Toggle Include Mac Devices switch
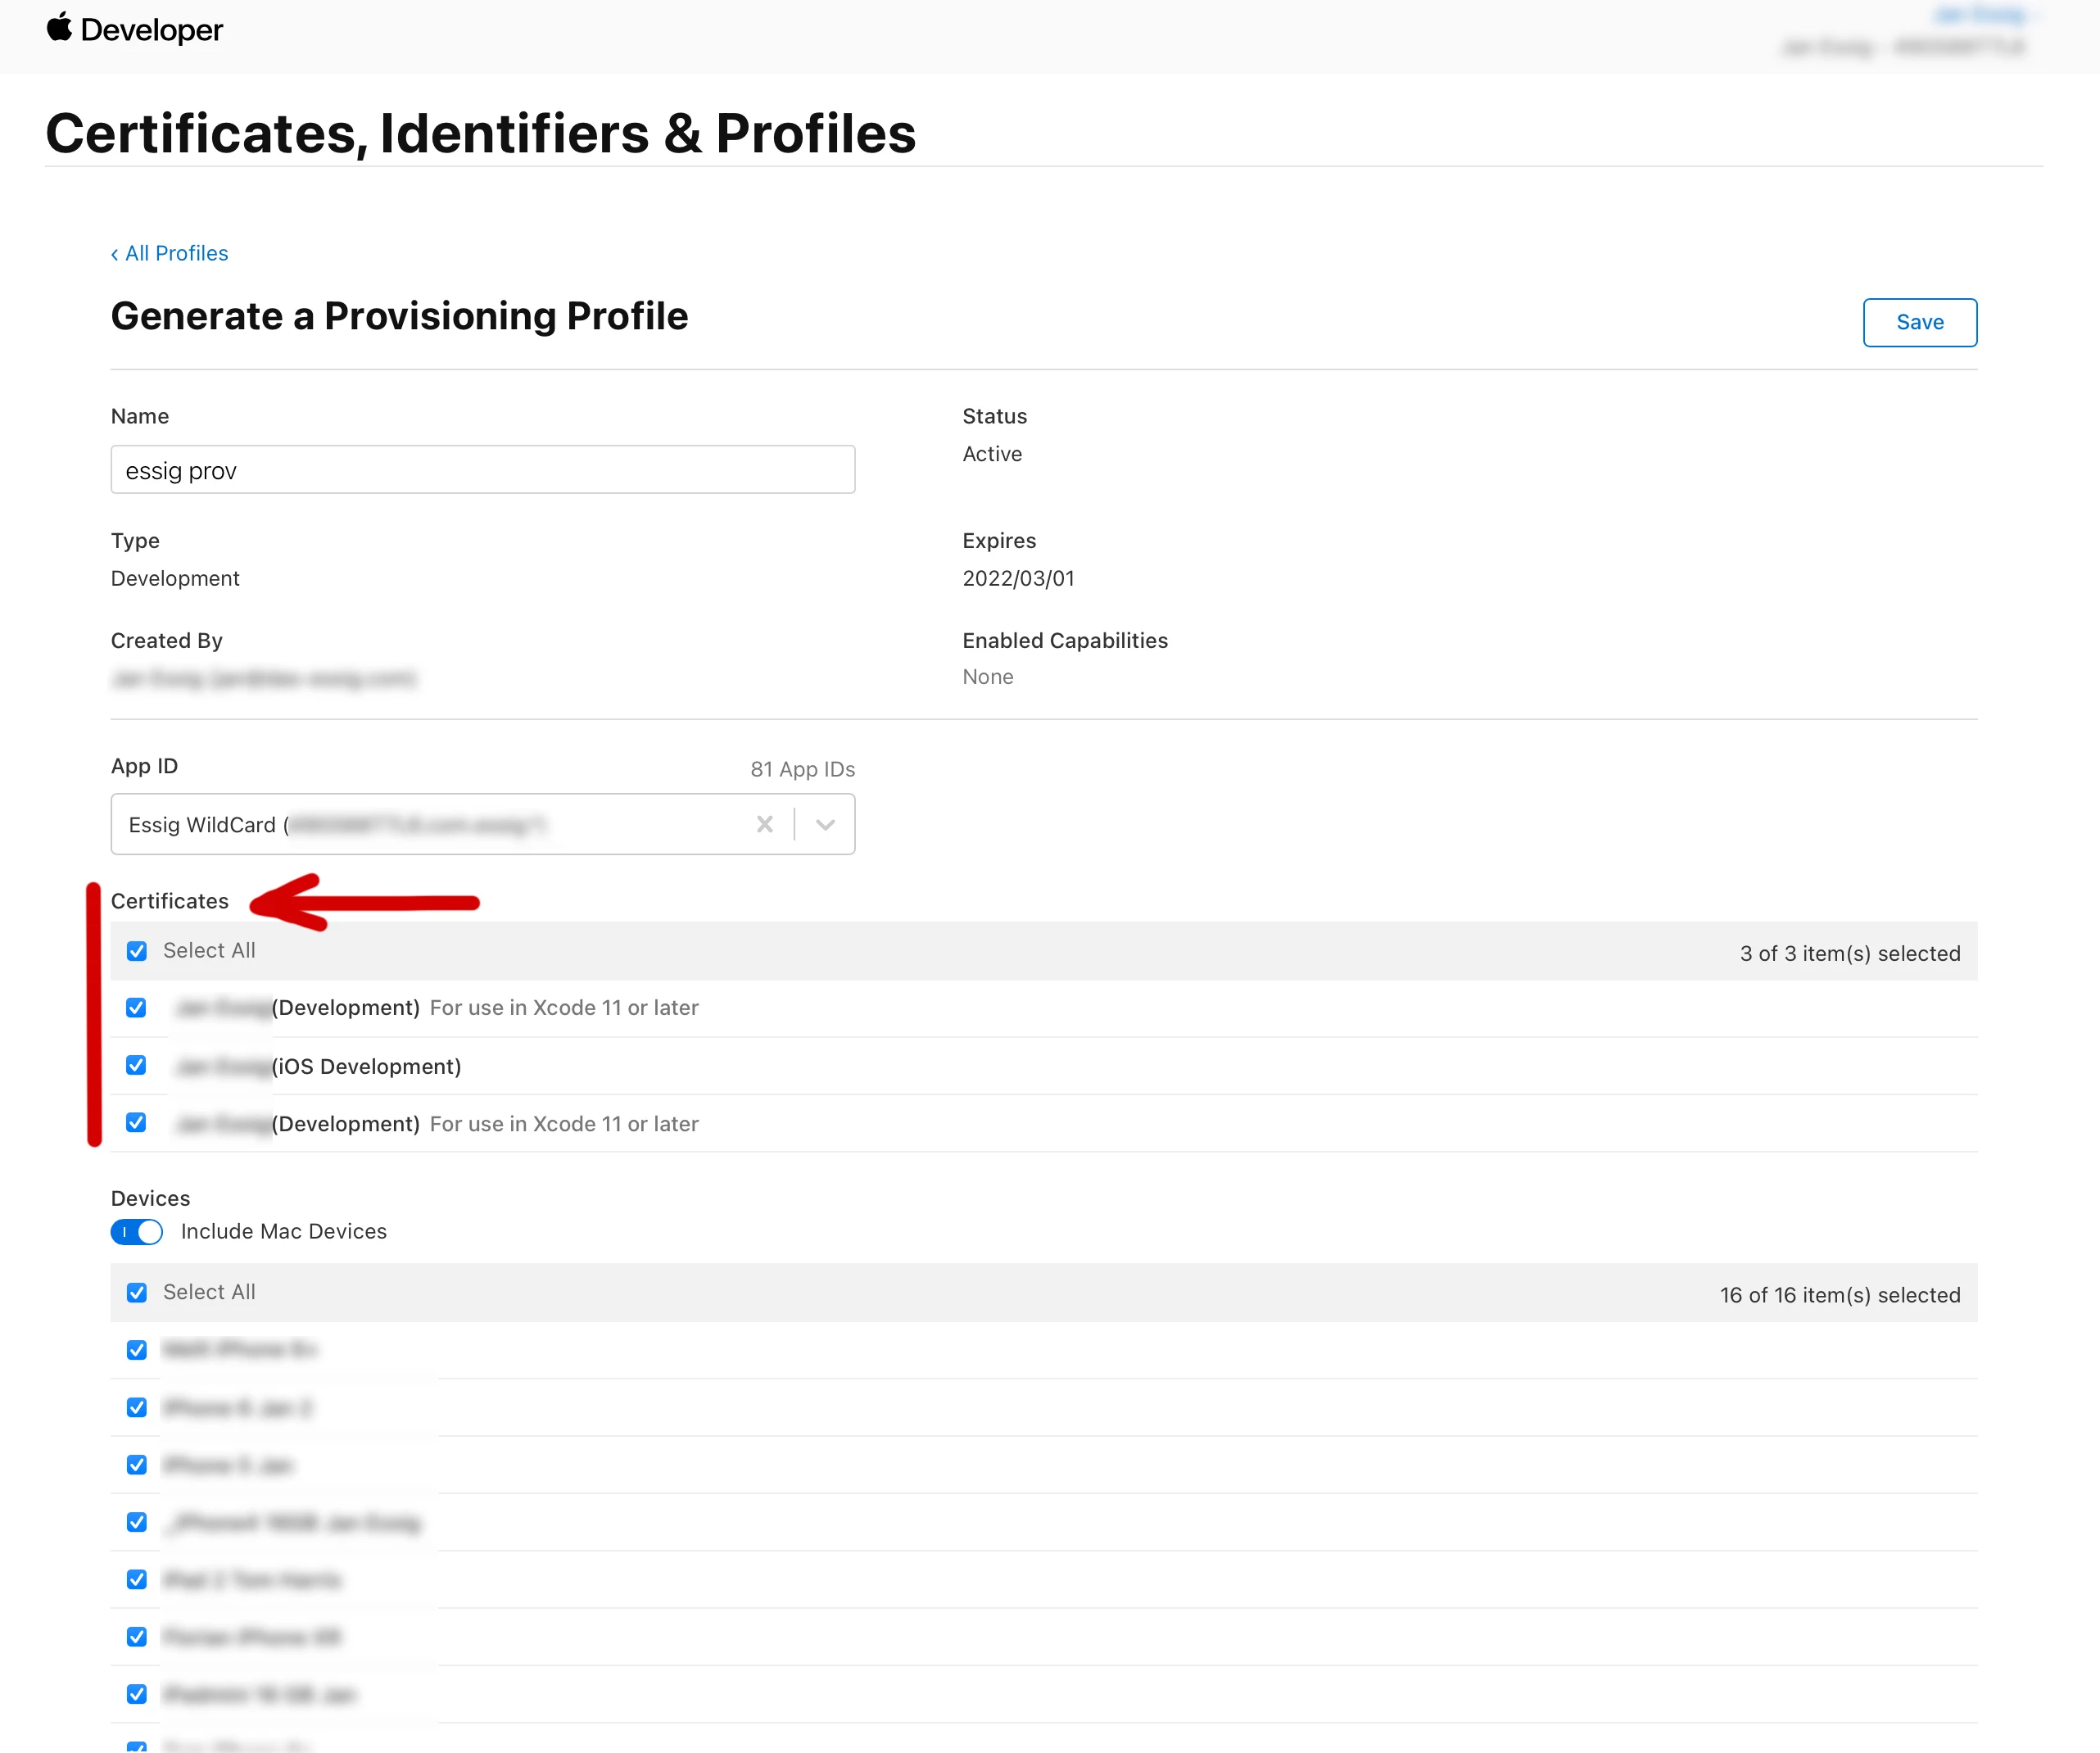The width and height of the screenshot is (2100, 1753). [137, 1231]
